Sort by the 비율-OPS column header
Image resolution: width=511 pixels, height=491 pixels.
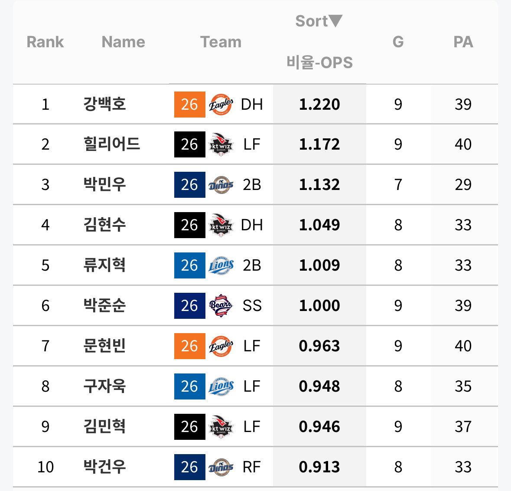(x=319, y=62)
